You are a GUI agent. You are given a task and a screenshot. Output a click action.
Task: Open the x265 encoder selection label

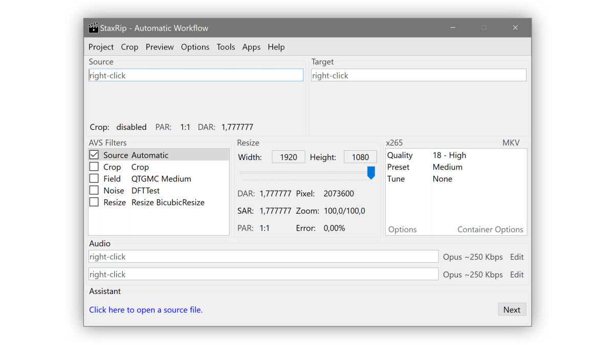pos(394,143)
